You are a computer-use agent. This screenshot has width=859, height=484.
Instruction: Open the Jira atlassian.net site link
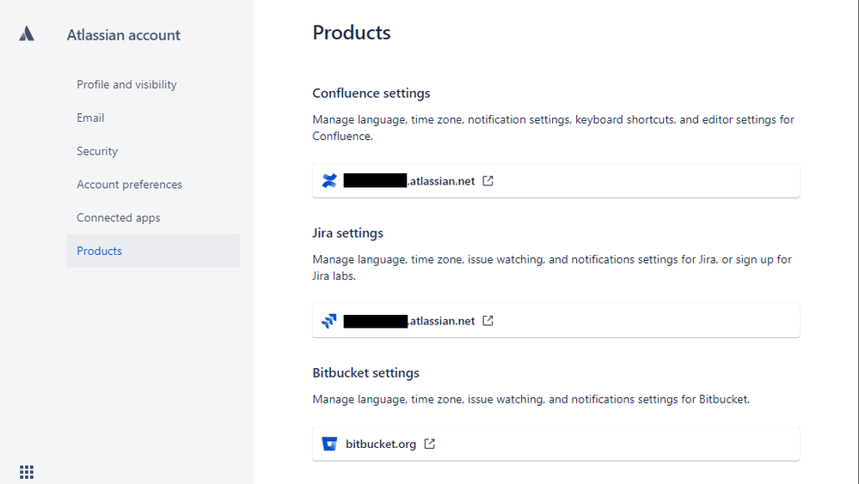pyautogui.click(x=409, y=321)
